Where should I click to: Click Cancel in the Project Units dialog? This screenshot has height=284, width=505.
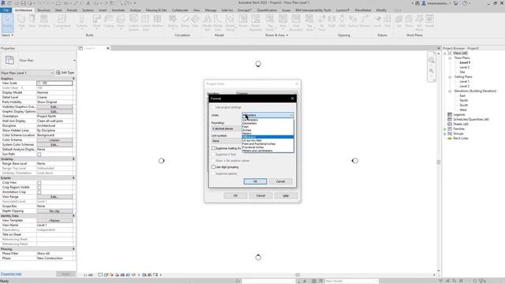pyautogui.click(x=260, y=196)
